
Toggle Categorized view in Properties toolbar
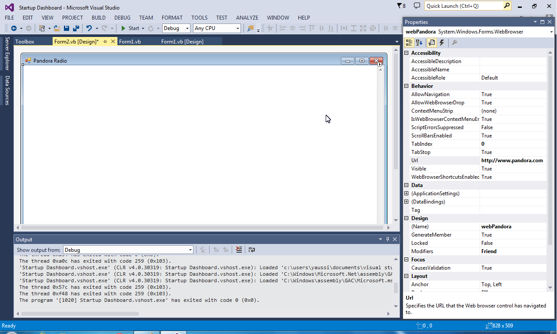(409, 43)
